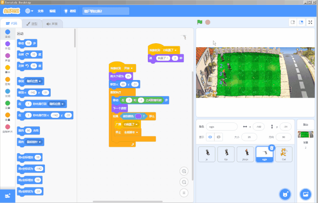Screen dimensions: 318x203
Task: Open the add extension button
Action: (x=7, y=196)
